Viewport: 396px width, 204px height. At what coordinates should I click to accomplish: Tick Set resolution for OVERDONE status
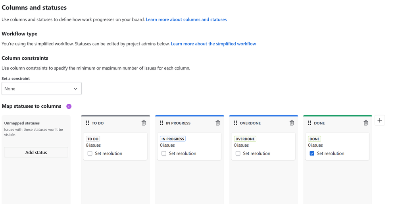(238, 153)
